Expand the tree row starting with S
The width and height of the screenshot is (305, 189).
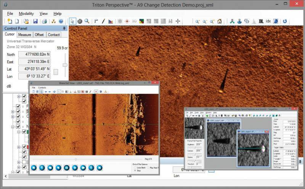(13, 111)
